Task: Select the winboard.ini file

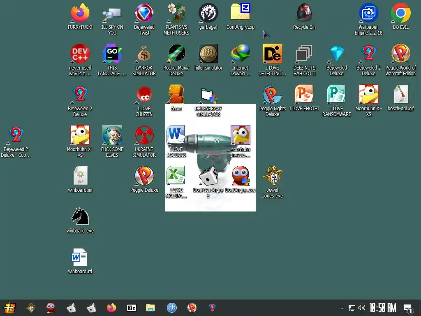Action: click(80, 179)
